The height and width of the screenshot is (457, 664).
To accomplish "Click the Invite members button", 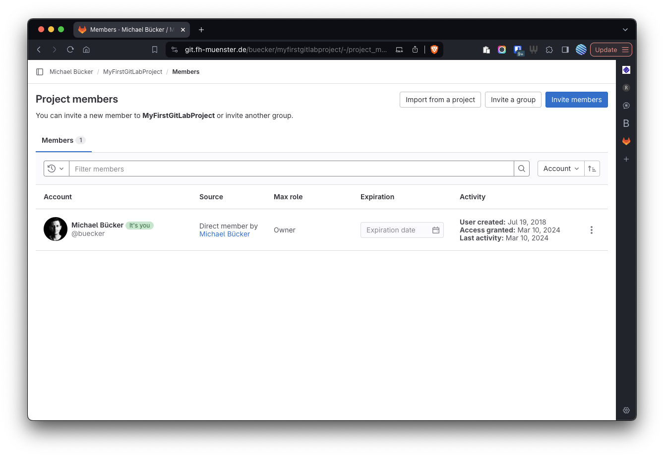I will 577,100.
